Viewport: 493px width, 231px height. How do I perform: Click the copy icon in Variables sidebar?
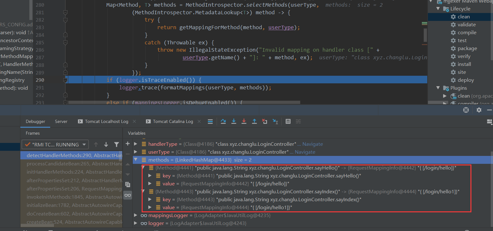click(128, 184)
